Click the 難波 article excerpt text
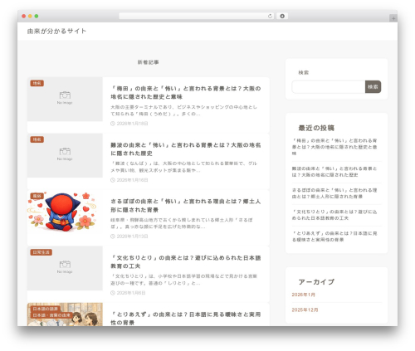The width and height of the screenshot is (415, 351). point(184,167)
